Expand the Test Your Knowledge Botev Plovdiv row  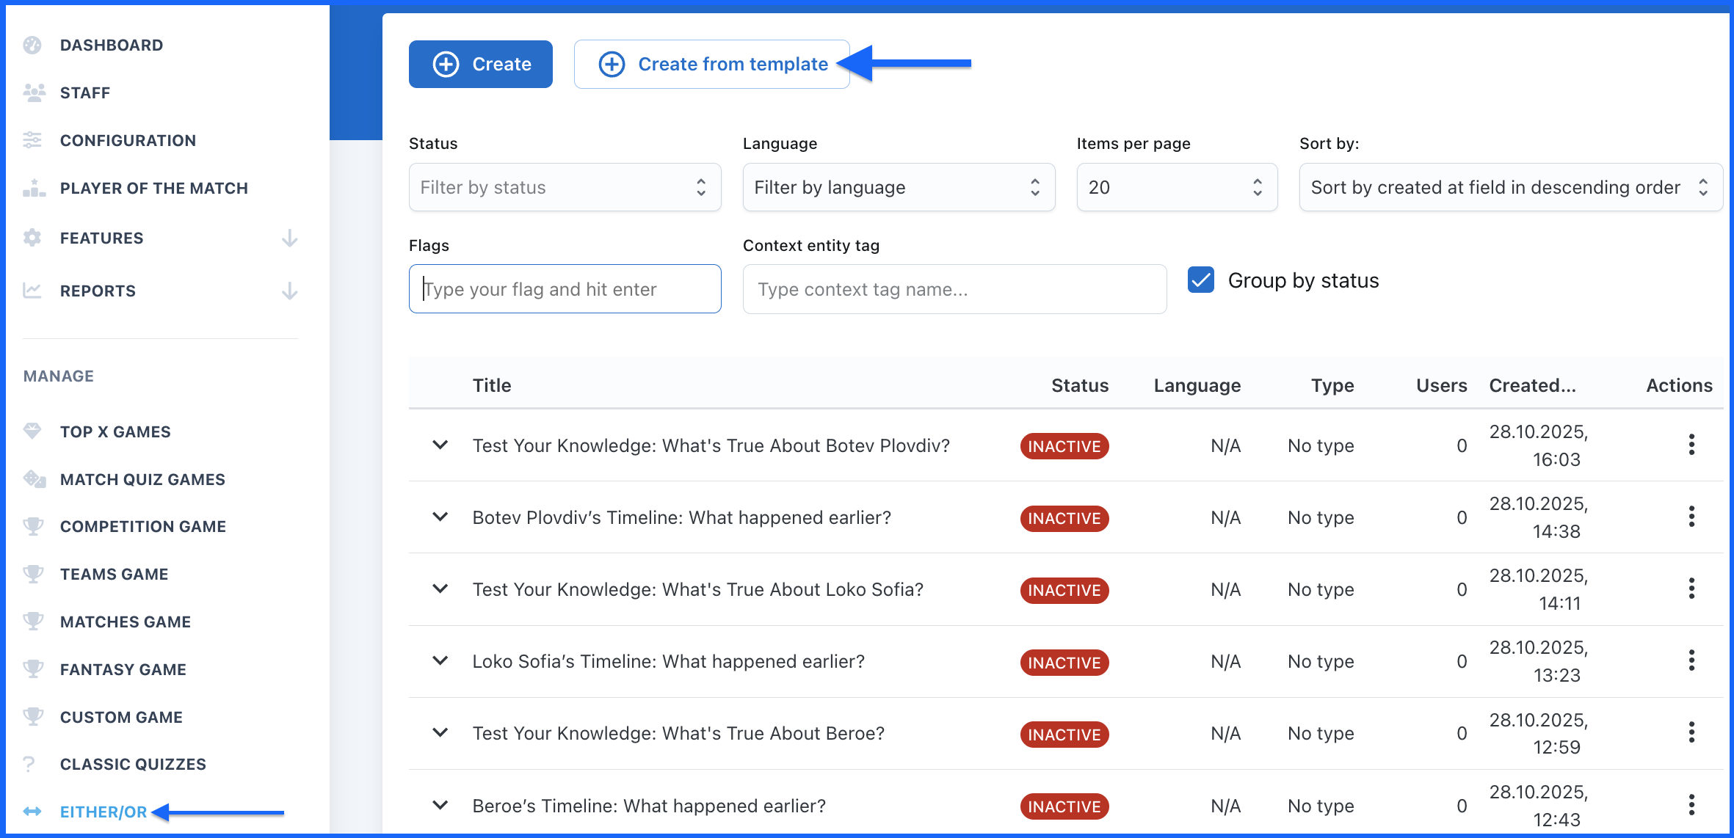click(440, 445)
